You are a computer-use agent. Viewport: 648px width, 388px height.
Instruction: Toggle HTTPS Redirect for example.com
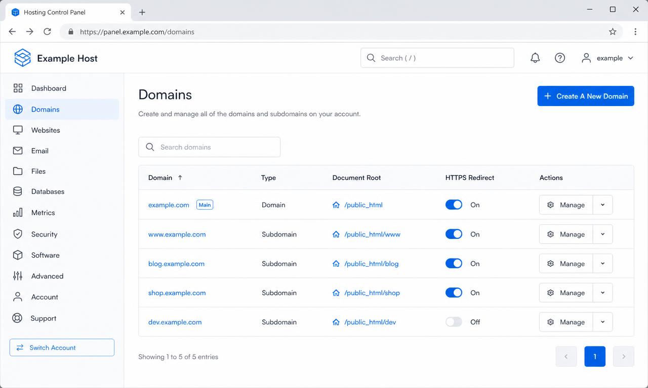point(454,205)
